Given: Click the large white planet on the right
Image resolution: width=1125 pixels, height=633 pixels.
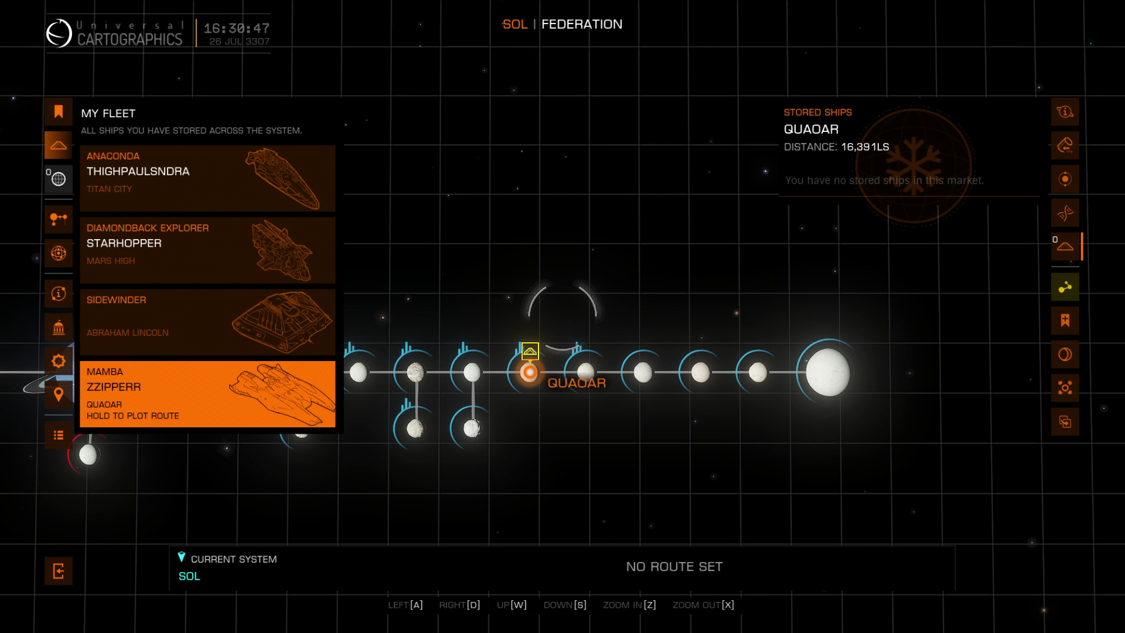Looking at the screenshot, I should coord(827,372).
